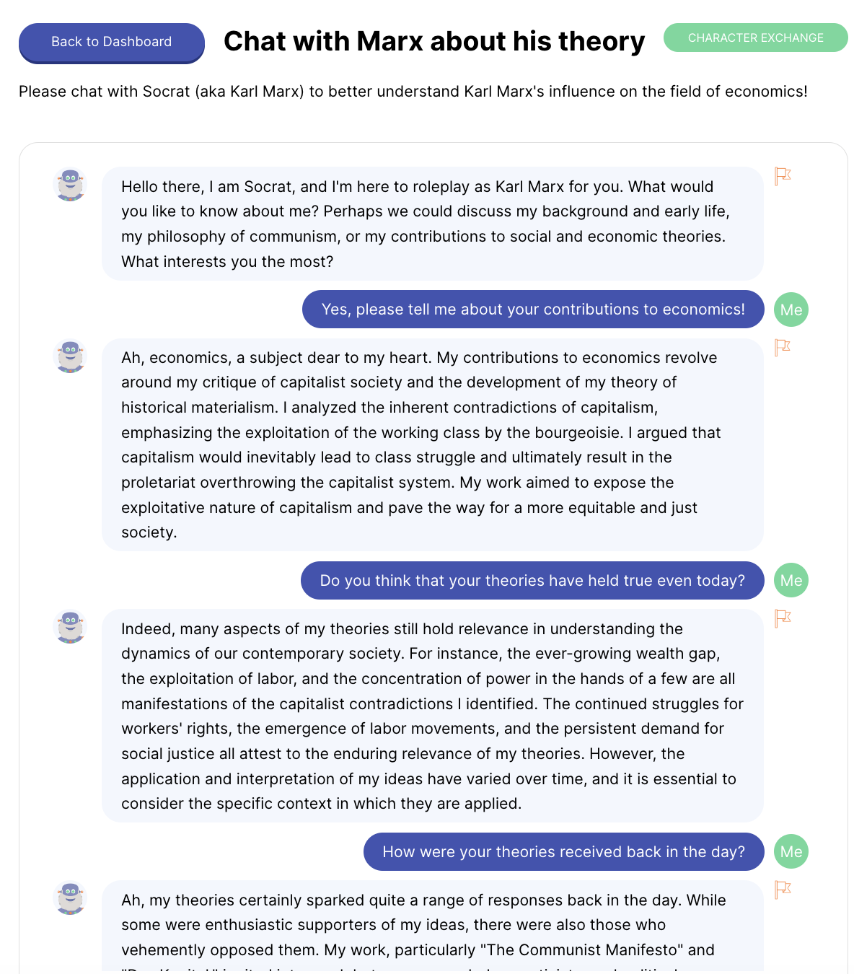854x974 pixels.
Task: Flag the reply about theories' relevance today
Action: (x=783, y=618)
